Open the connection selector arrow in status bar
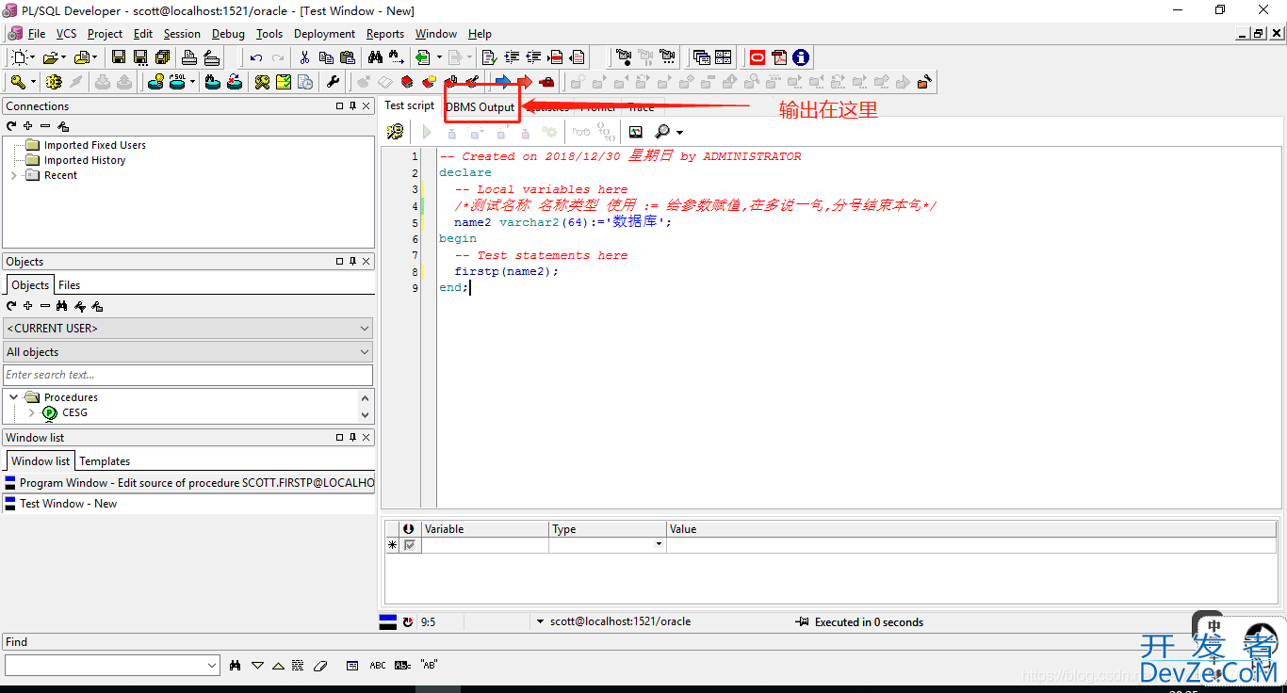This screenshot has width=1287, height=693. (540, 622)
